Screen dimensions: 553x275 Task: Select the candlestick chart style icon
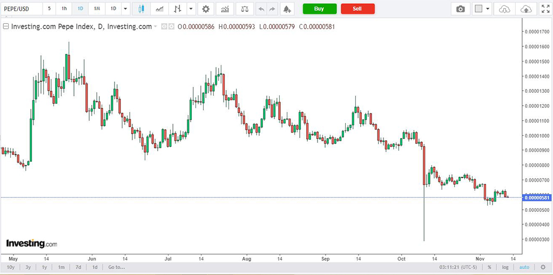[141, 9]
